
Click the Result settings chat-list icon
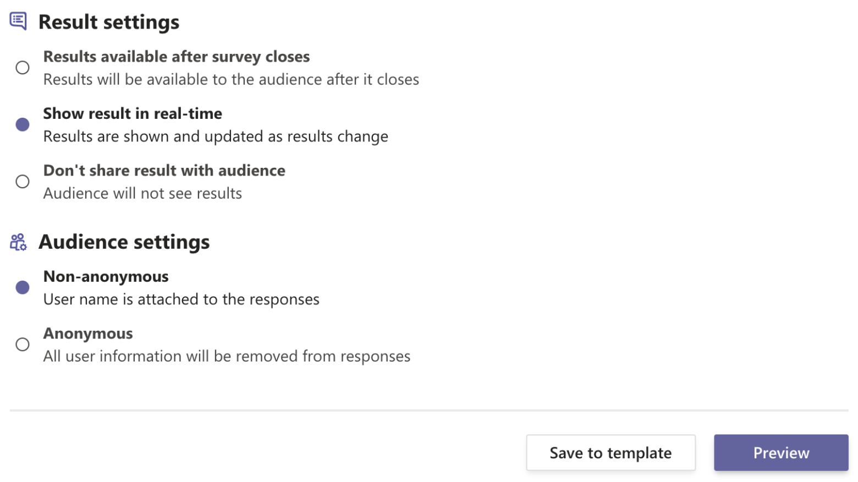click(18, 21)
